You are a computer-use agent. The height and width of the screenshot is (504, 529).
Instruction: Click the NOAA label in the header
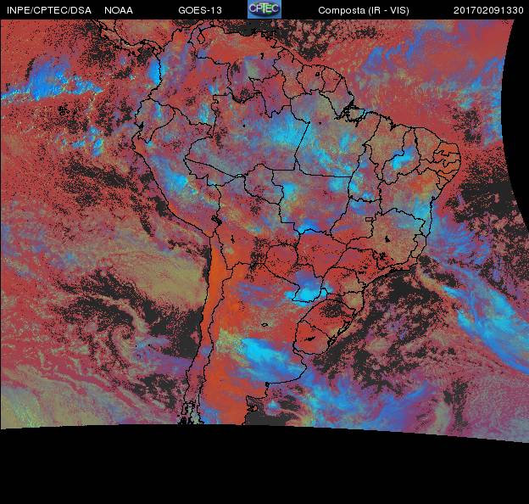click(x=119, y=10)
